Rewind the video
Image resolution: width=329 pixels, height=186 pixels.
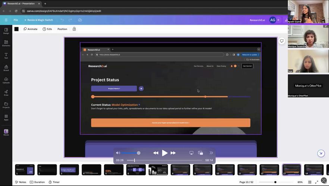tap(156, 153)
